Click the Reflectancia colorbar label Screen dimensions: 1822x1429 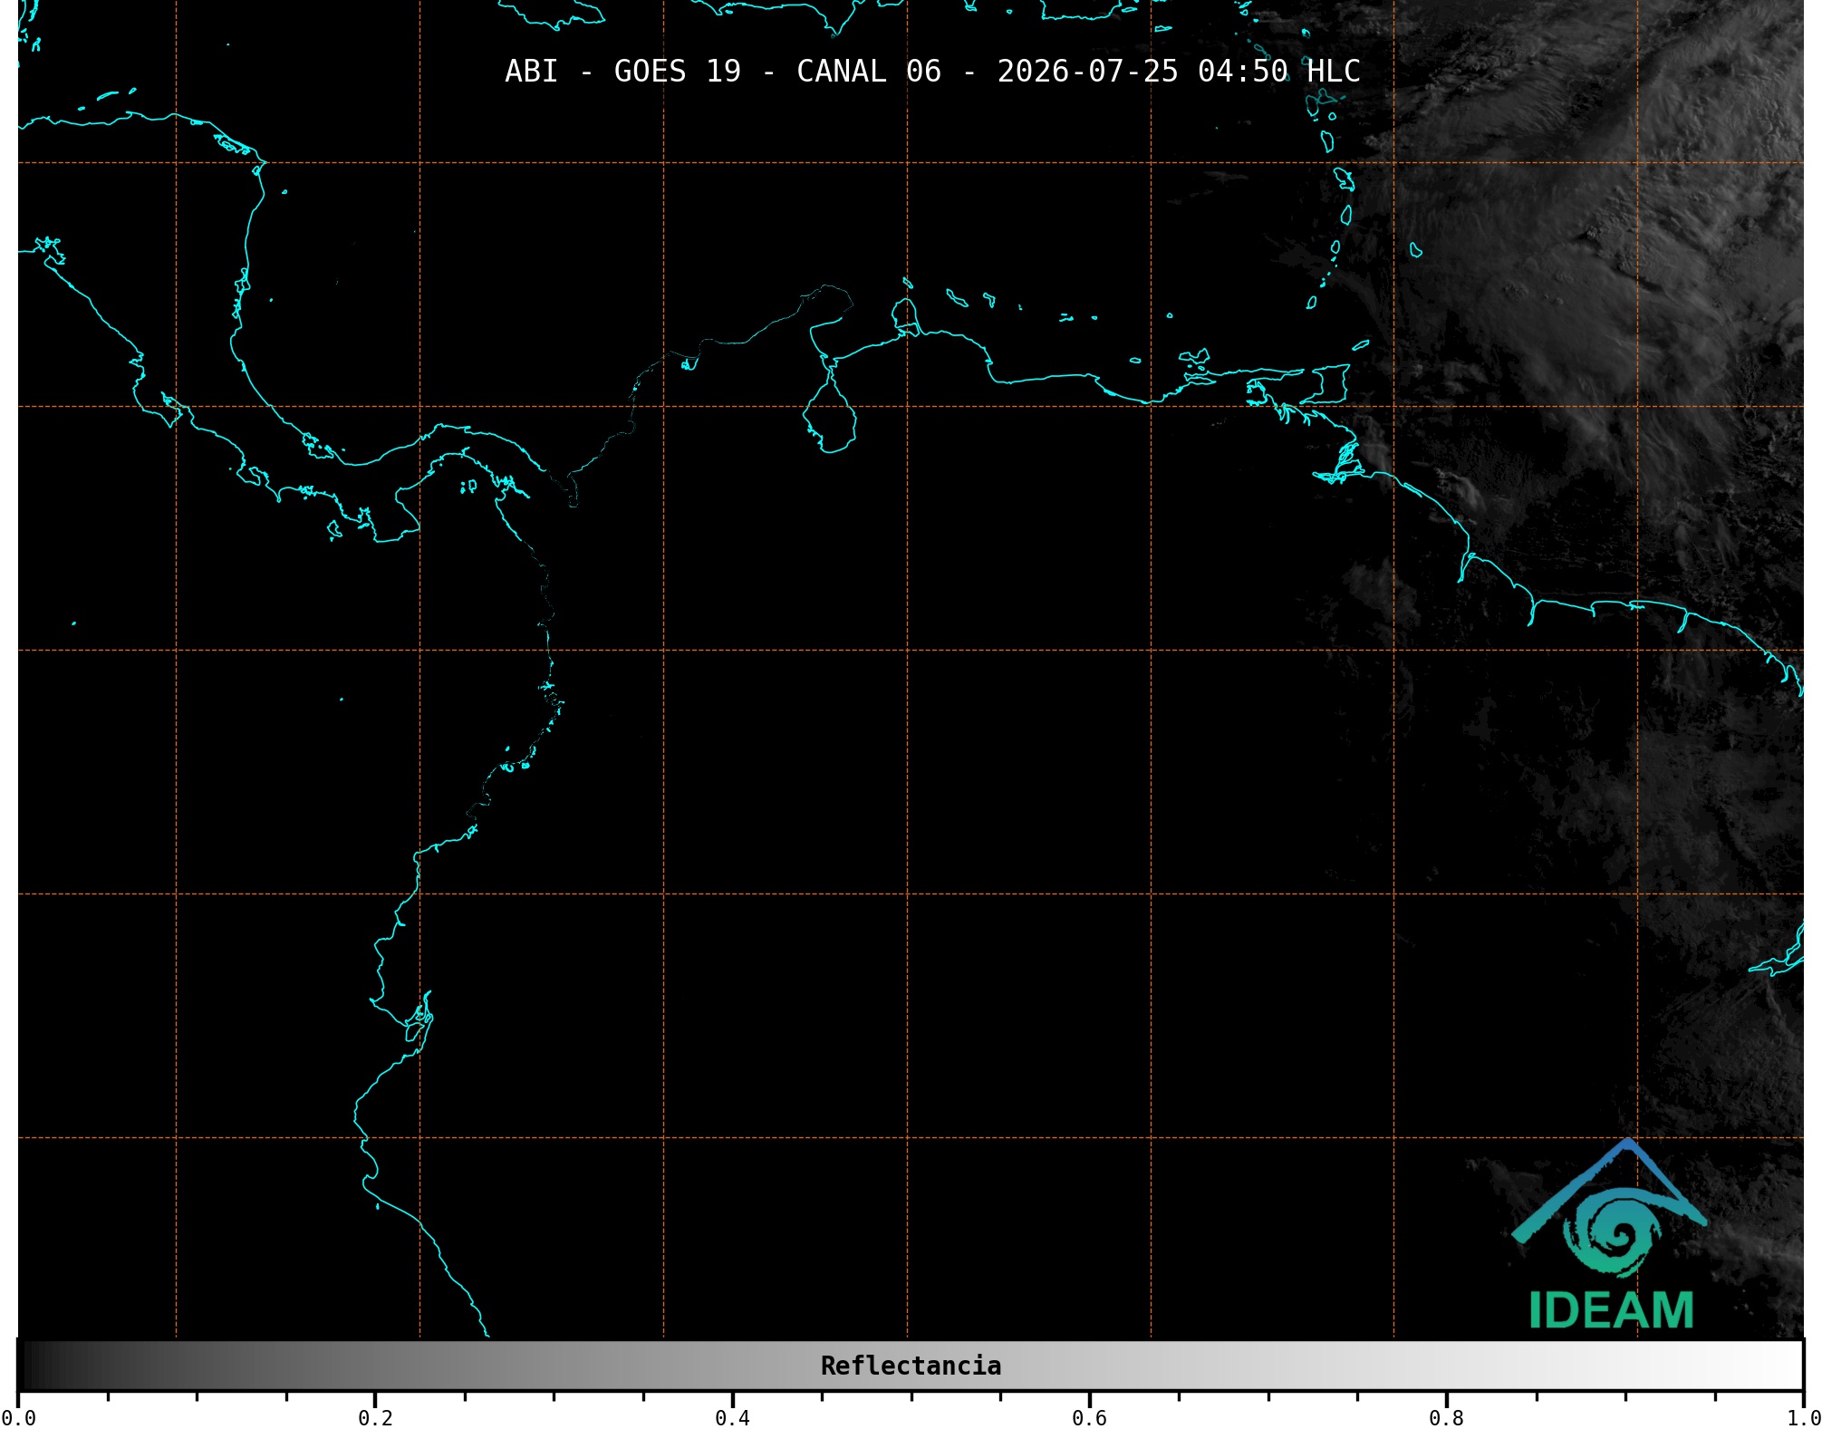(911, 1366)
